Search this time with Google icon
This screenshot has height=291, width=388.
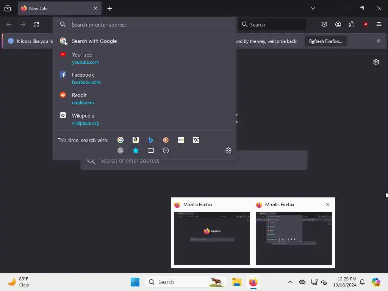[120, 140]
